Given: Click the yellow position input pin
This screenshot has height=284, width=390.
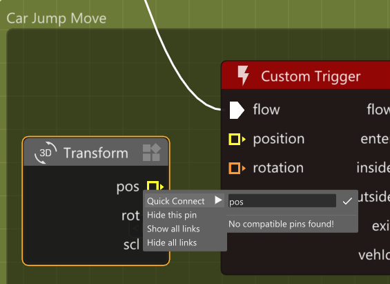Looking at the screenshot, I should pyautogui.click(x=237, y=139).
